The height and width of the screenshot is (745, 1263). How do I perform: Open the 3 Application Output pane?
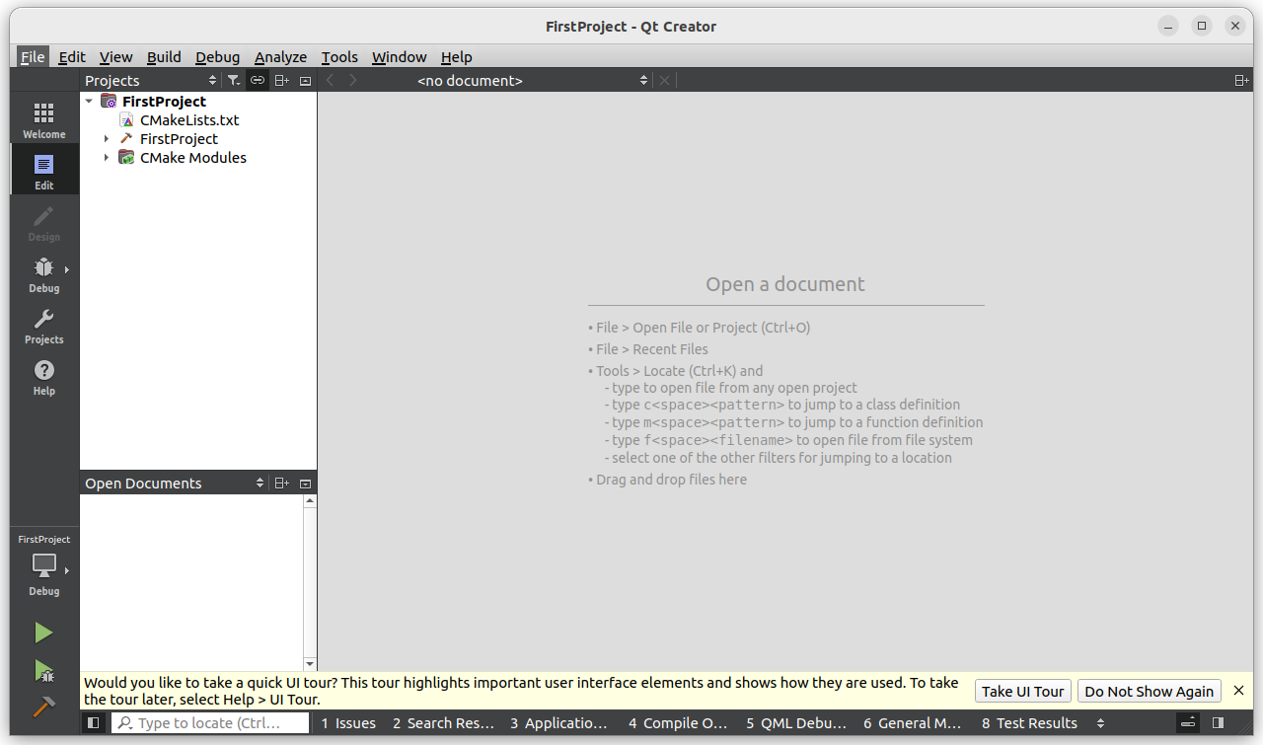(x=559, y=723)
